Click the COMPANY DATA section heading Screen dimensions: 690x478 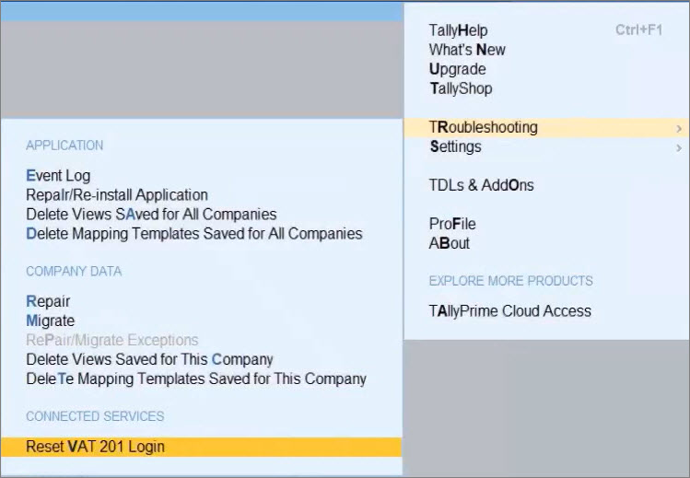[74, 272]
